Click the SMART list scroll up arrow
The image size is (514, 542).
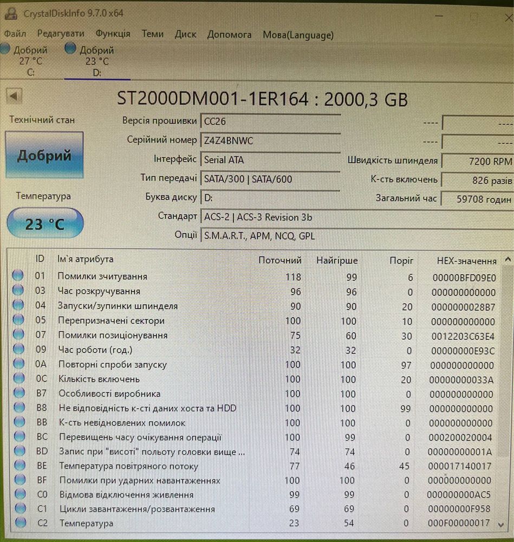point(508,259)
